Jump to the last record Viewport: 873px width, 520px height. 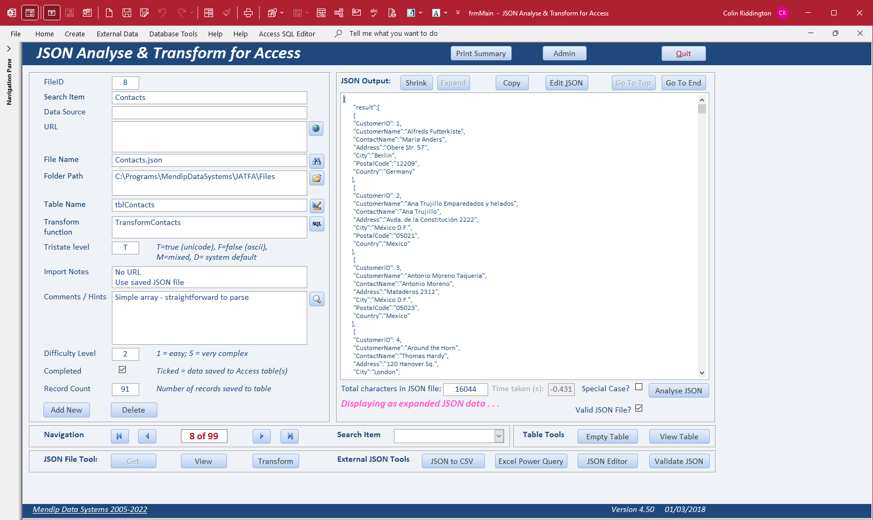click(290, 437)
